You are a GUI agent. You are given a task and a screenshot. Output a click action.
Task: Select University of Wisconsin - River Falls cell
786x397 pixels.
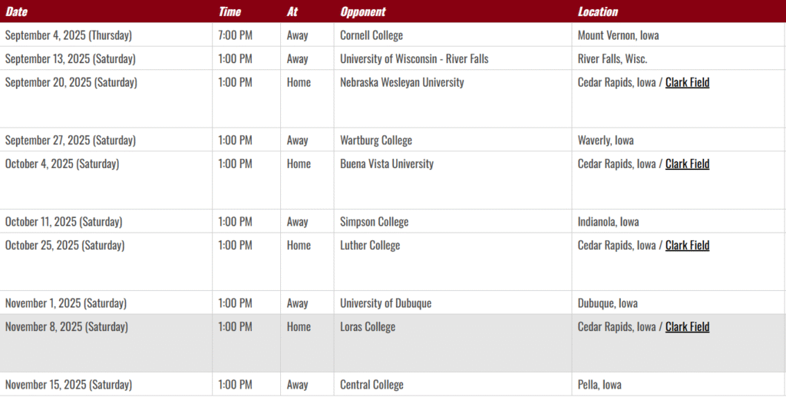click(414, 59)
